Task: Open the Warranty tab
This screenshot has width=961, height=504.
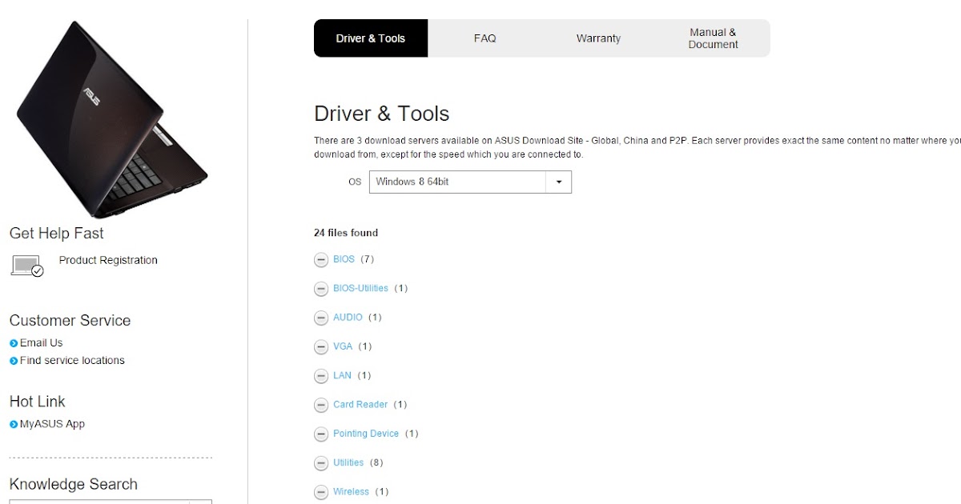Action: click(598, 38)
